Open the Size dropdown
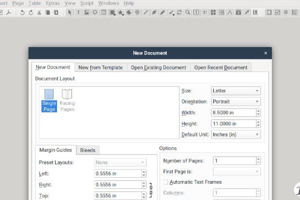This screenshot has width=300, height=200. (x=235, y=90)
